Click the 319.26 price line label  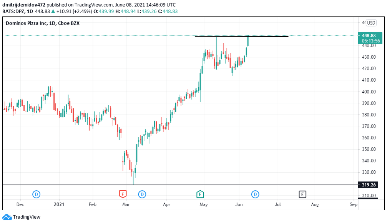[369, 185]
